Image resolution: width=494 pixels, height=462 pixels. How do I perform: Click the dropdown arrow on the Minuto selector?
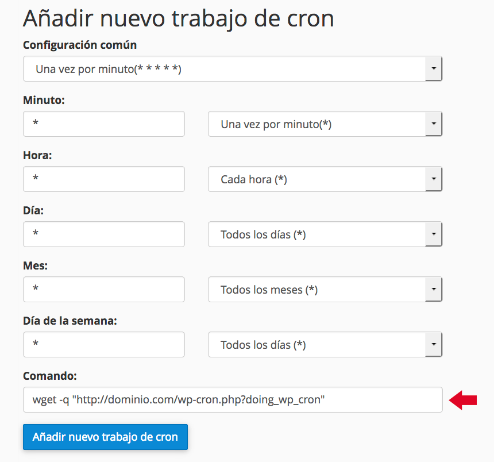(x=434, y=124)
